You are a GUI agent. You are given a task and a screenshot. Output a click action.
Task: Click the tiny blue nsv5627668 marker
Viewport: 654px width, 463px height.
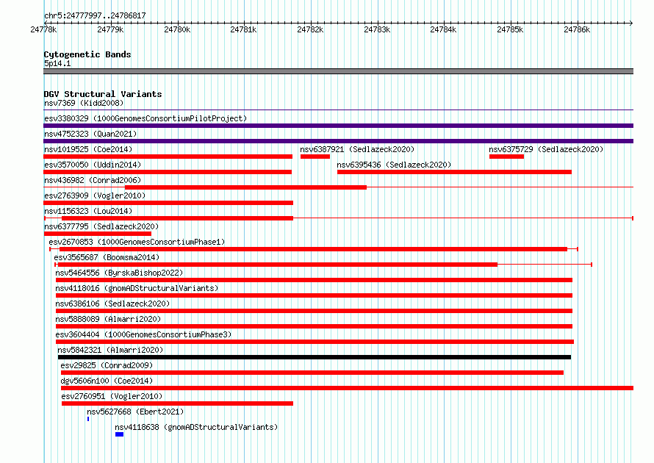coord(88,419)
